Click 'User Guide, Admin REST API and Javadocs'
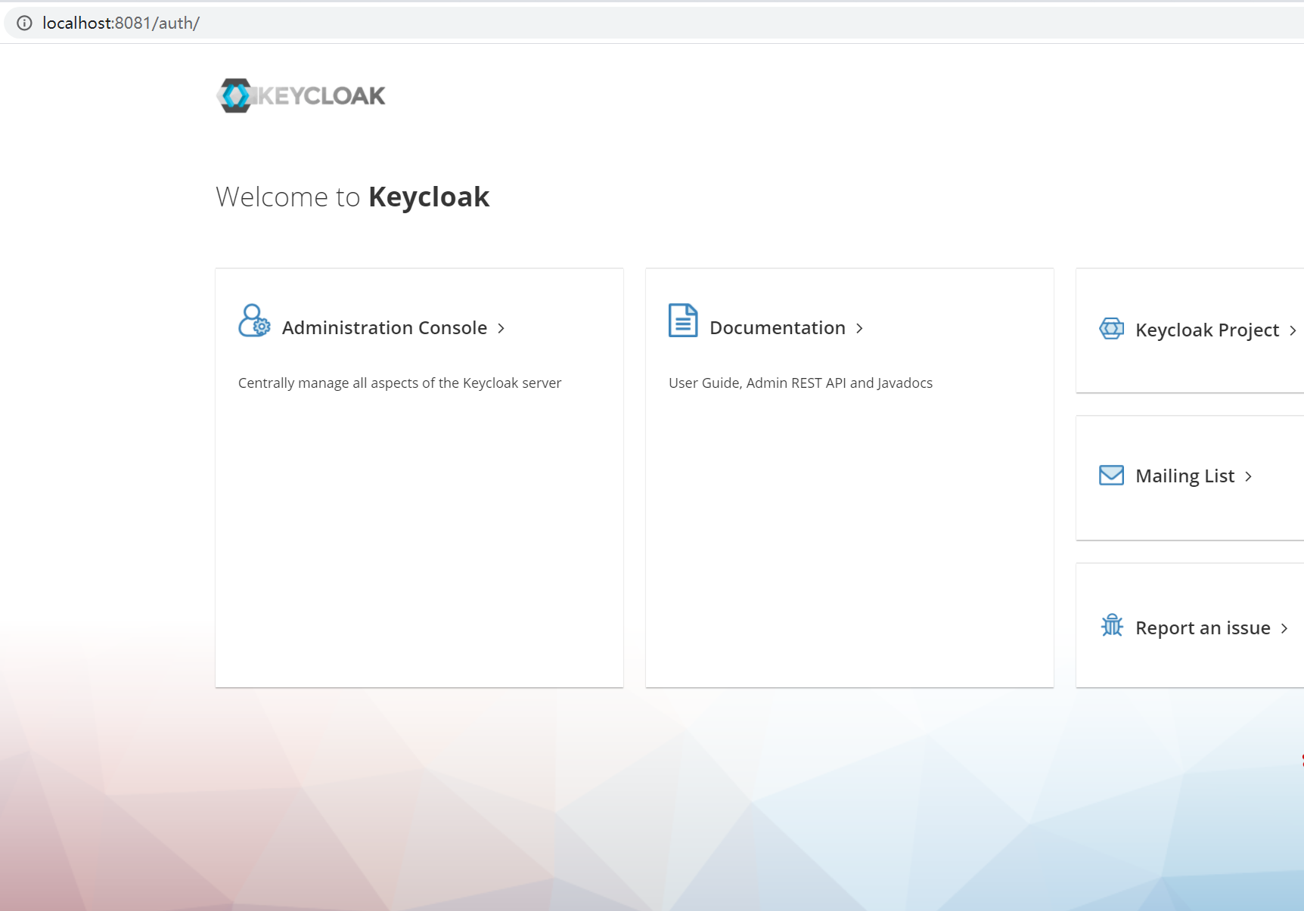Image resolution: width=1304 pixels, height=911 pixels. click(800, 383)
